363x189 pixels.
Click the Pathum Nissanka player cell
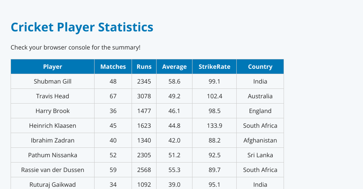53,155
